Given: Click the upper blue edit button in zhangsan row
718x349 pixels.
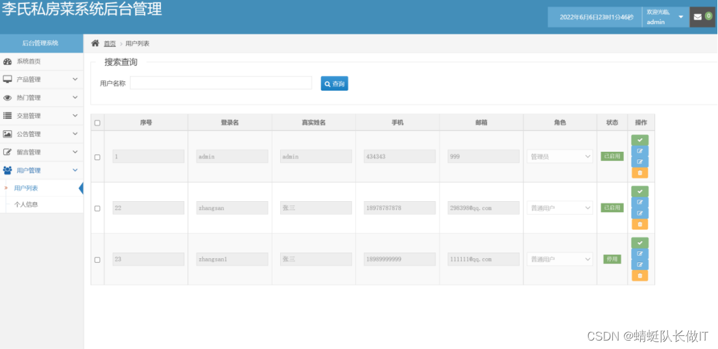Looking at the screenshot, I should [640, 202].
